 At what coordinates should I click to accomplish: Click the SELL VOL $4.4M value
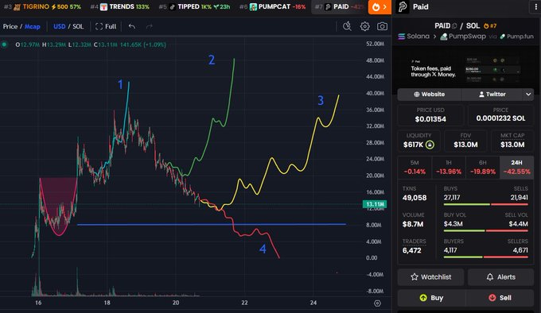click(x=518, y=224)
